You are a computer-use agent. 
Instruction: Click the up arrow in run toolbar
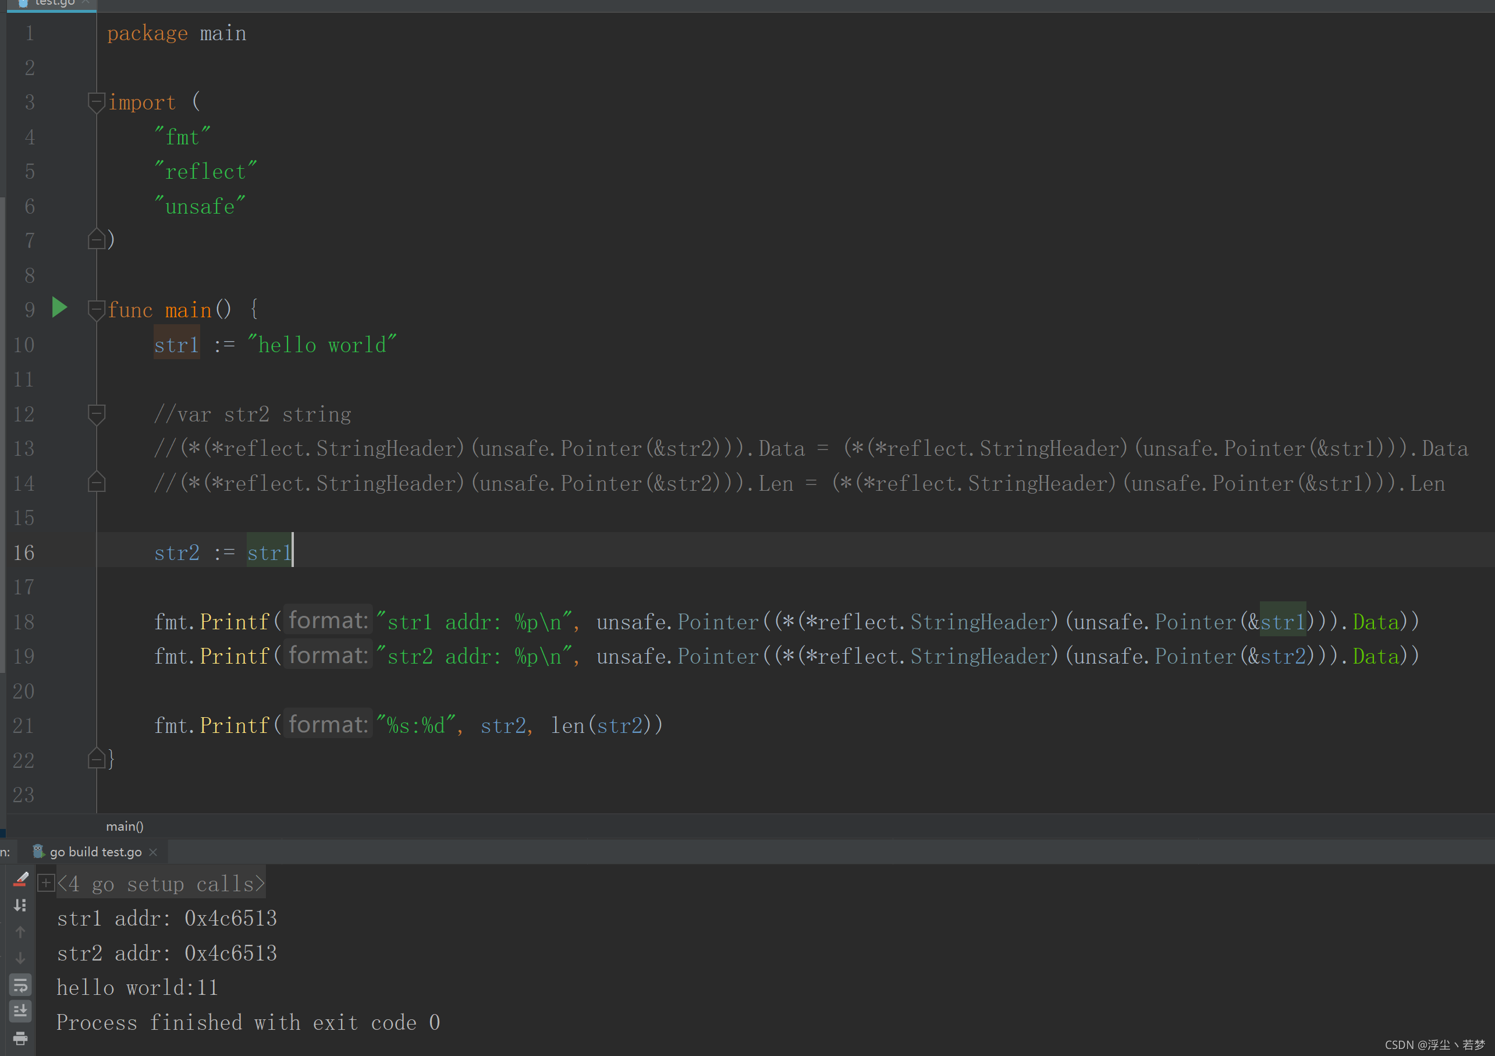[x=20, y=932]
